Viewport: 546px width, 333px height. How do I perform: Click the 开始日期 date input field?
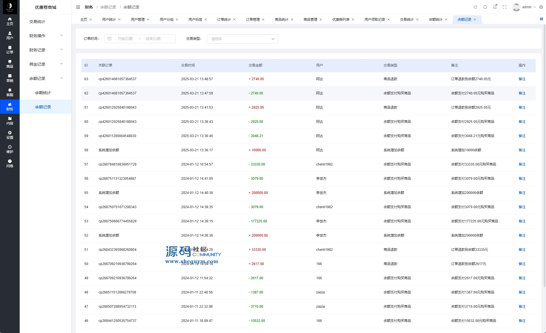pos(125,39)
